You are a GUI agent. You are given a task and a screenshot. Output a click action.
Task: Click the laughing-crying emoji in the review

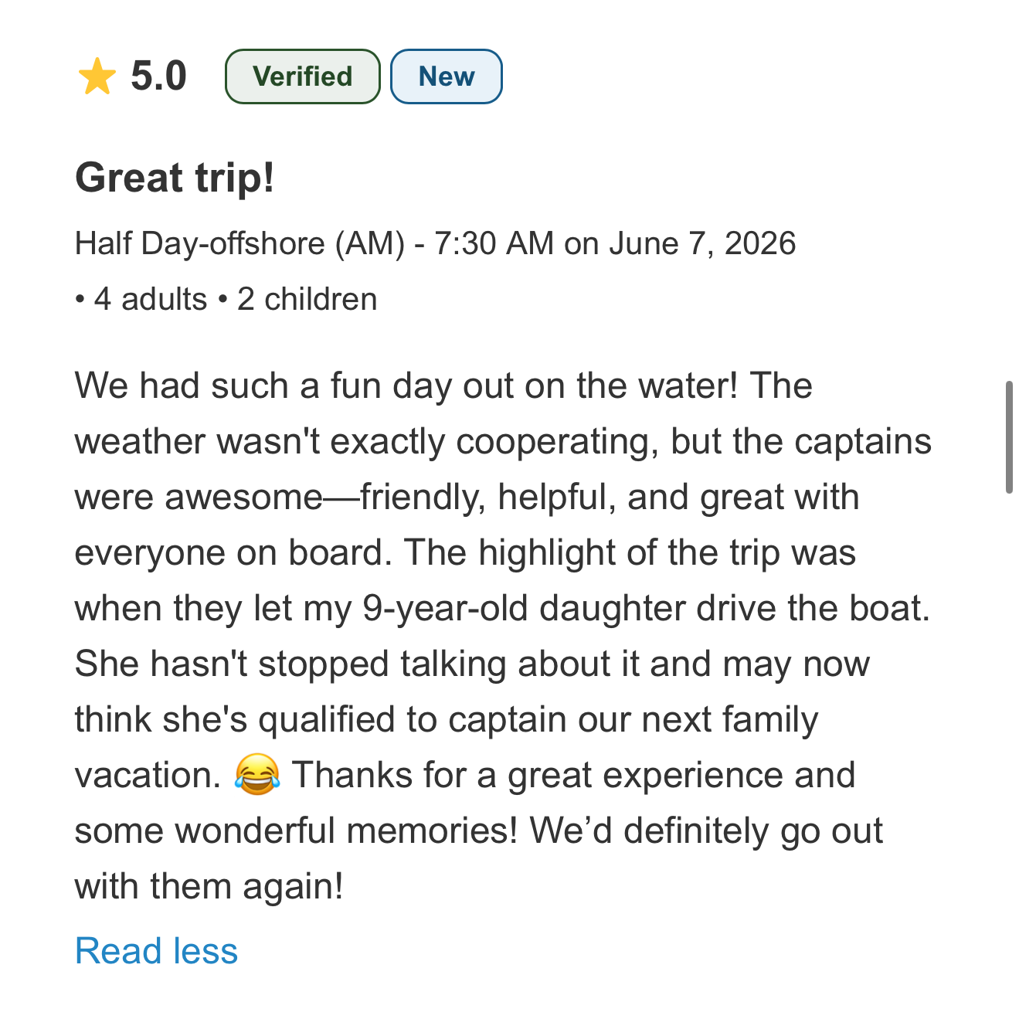256,775
